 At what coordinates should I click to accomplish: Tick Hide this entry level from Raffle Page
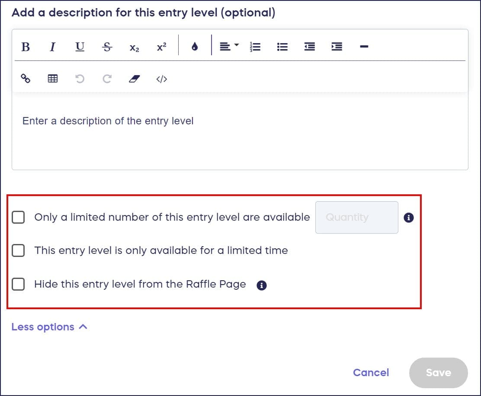point(18,284)
